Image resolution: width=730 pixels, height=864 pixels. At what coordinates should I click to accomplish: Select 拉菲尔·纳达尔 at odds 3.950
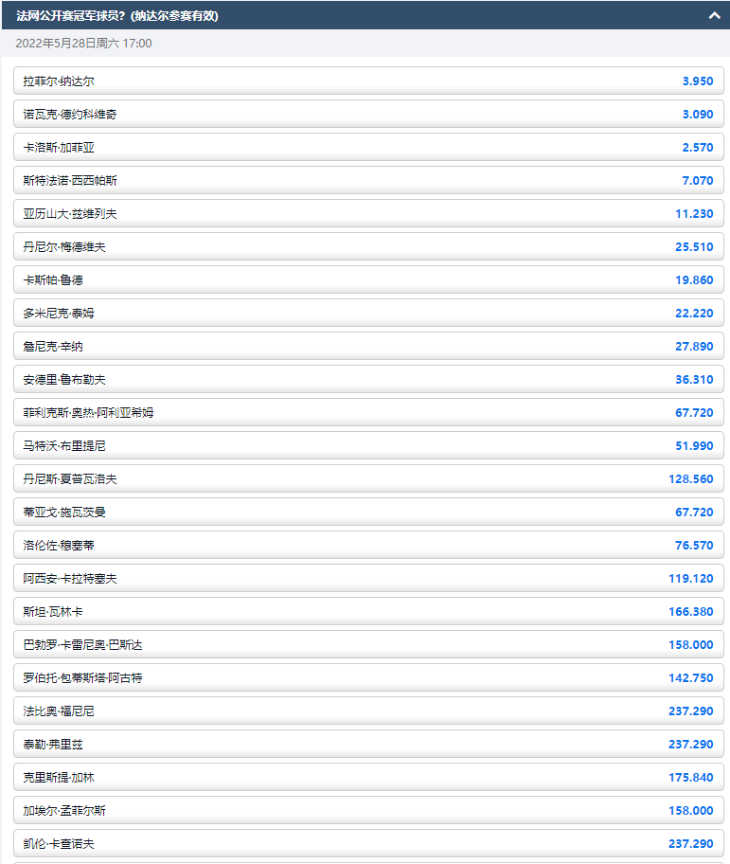368,81
